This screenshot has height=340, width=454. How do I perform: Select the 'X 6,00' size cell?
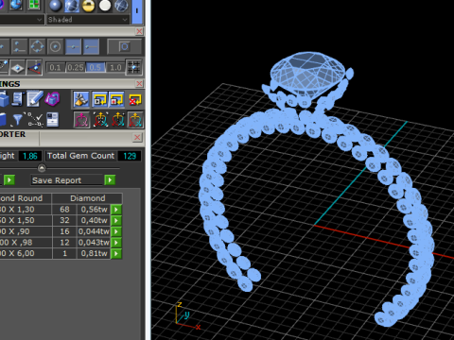(26, 254)
